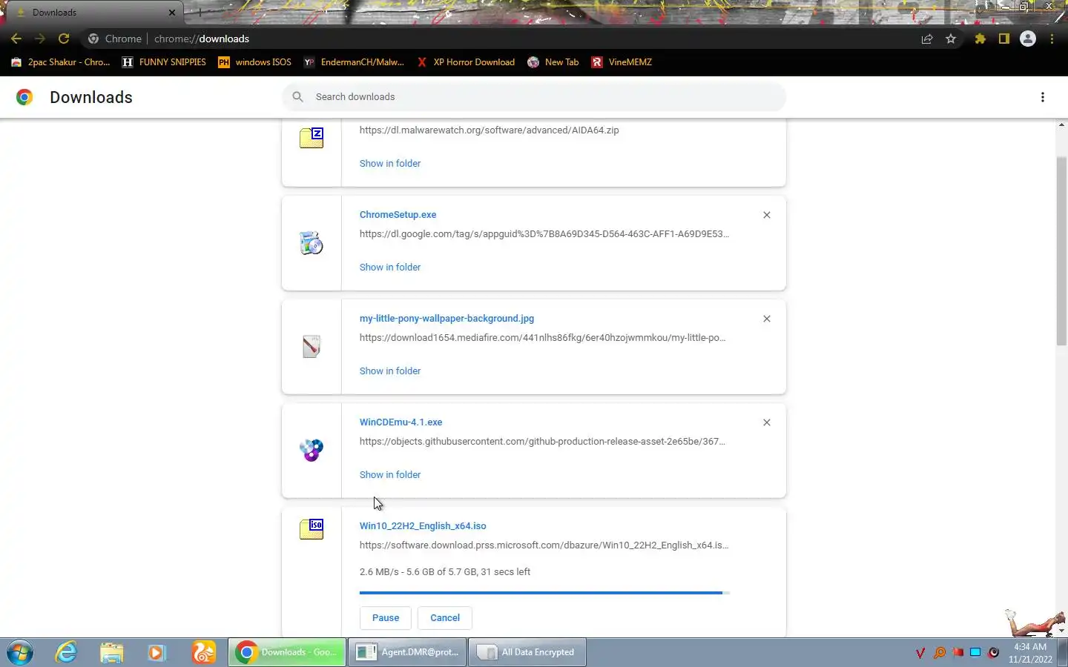Click the page vertical scrollbar thumb
This screenshot has width=1068, height=667.
tap(1061, 250)
